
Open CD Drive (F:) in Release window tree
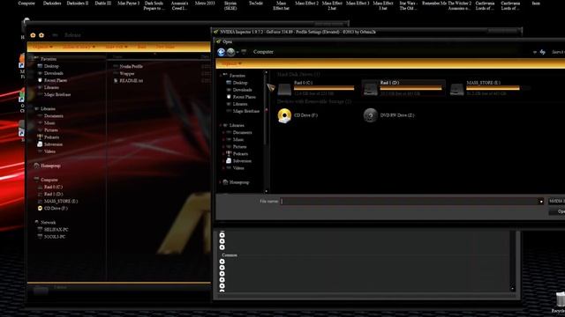tap(53, 209)
